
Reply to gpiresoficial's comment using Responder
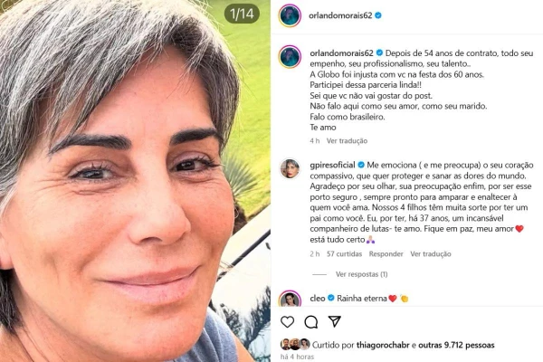(x=386, y=254)
